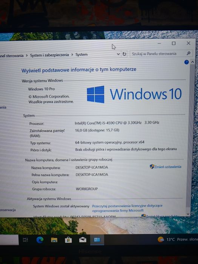Open the Mail app from the taskbar

83,240
